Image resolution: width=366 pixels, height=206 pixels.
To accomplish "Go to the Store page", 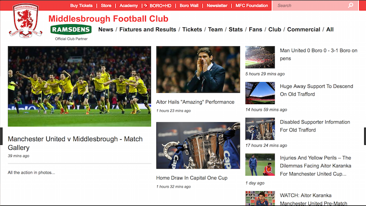I will pyautogui.click(x=106, y=5).
